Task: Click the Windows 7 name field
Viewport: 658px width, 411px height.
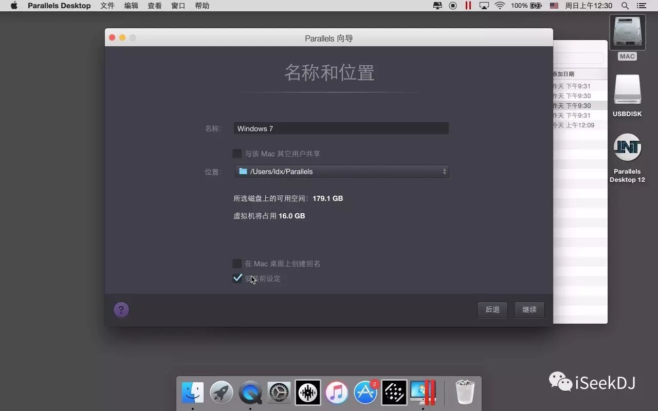Action: [341, 128]
